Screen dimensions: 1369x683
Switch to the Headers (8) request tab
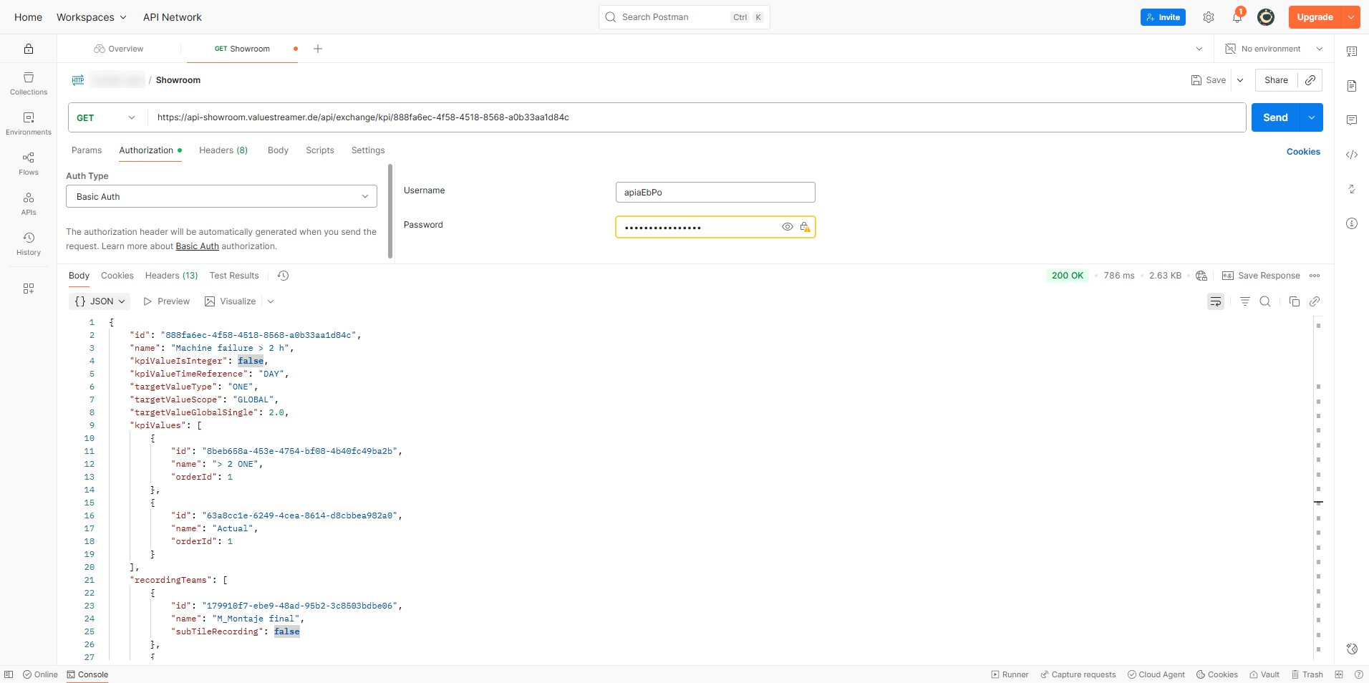pos(223,150)
